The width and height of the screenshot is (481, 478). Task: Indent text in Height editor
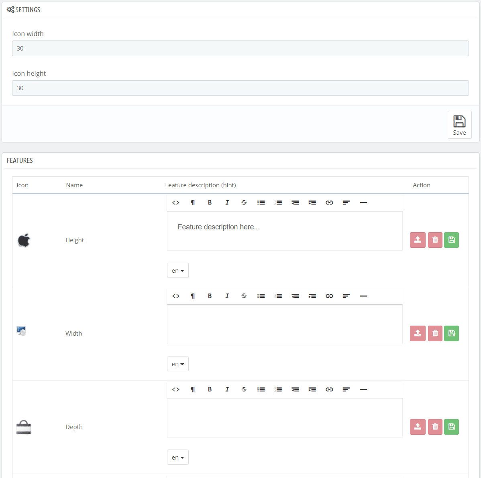[312, 203]
